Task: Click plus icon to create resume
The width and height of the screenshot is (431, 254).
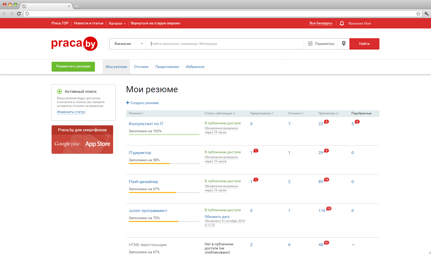Action: tap(128, 103)
